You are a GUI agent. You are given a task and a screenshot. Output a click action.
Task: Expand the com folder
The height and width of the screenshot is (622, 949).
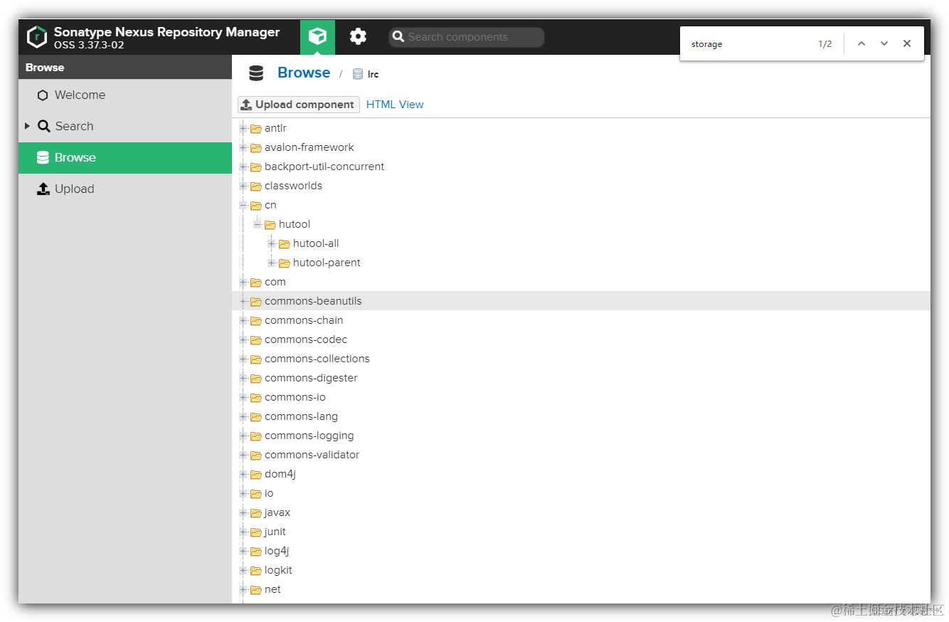coord(243,283)
